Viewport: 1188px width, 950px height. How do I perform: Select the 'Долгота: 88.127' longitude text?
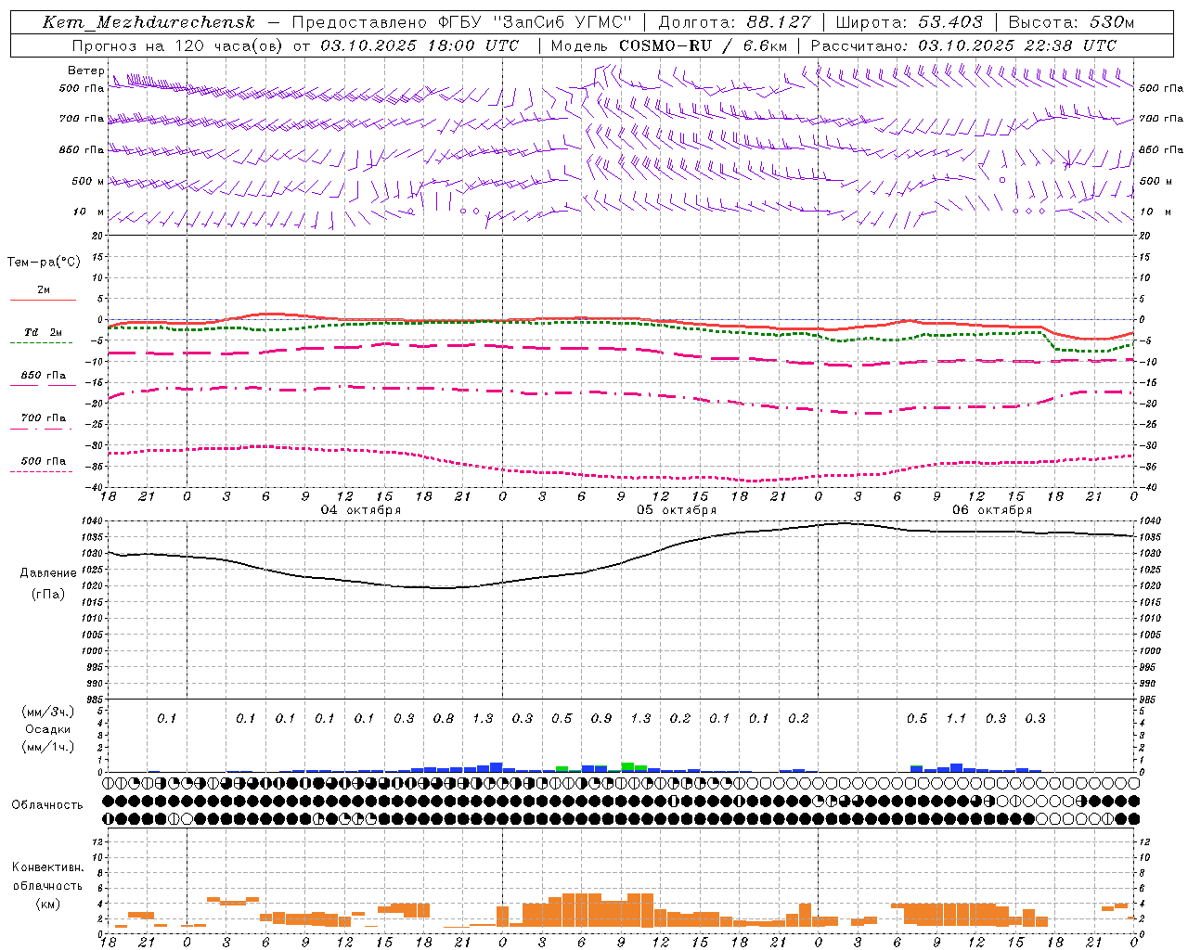(x=734, y=22)
